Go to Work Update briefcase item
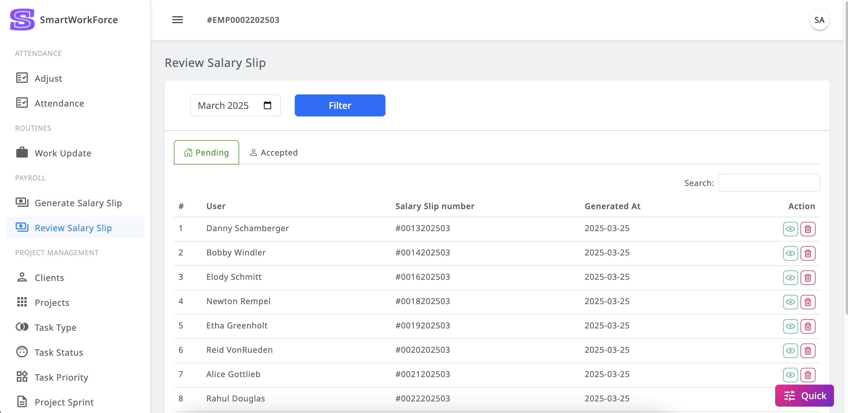 coord(63,153)
